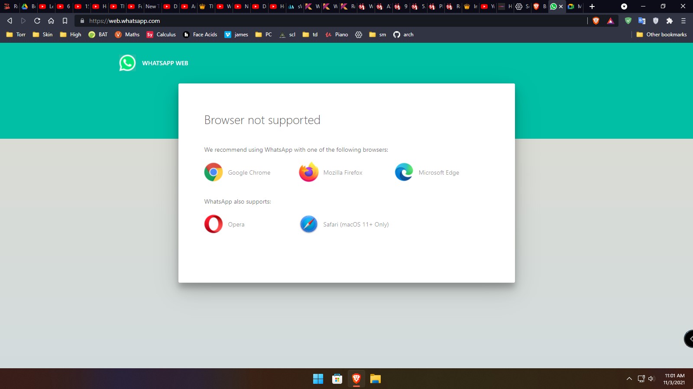The image size is (693, 389).
Task: Open the Face Acids bookmark
Action: click(200, 35)
